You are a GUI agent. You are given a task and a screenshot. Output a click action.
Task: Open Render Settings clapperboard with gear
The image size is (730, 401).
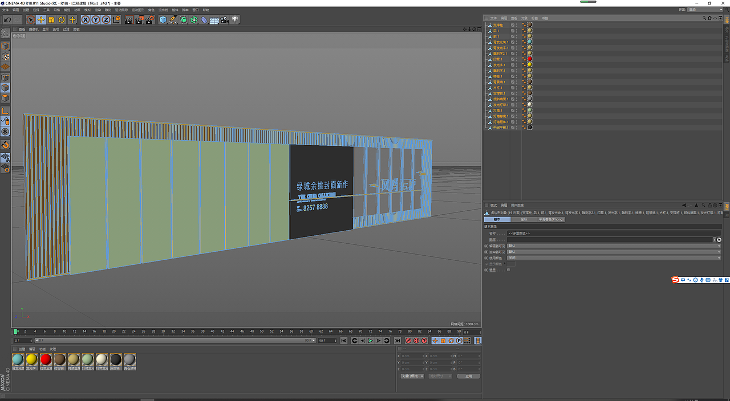click(x=150, y=20)
